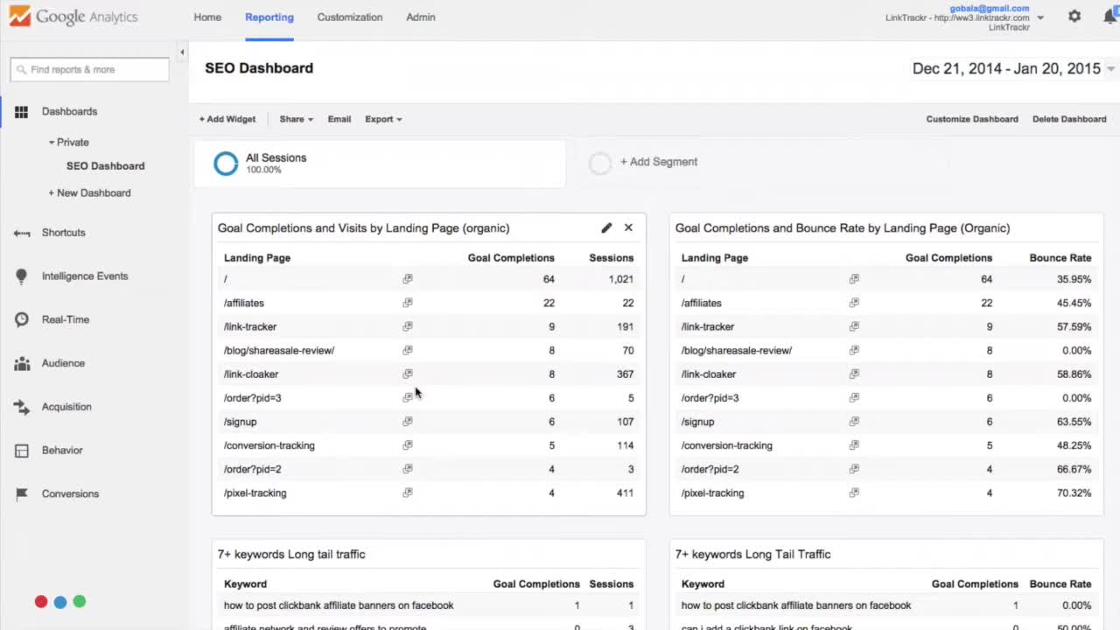
Task: Click /order?pid=3 in the Visits widget
Action: coord(253,398)
